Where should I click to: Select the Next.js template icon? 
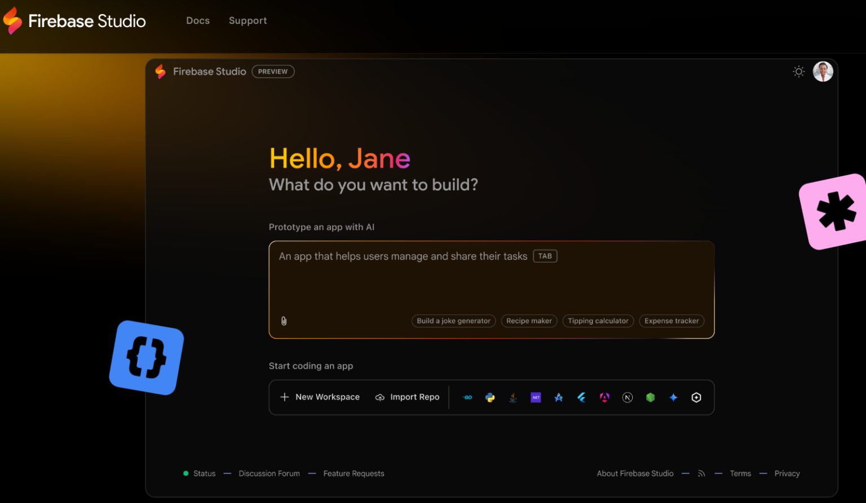(x=628, y=397)
